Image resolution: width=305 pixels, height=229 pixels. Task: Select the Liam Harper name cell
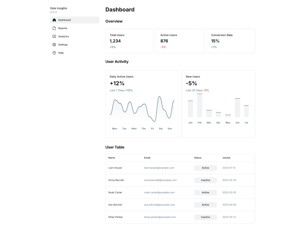pyautogui.click(x=115, y=168)
